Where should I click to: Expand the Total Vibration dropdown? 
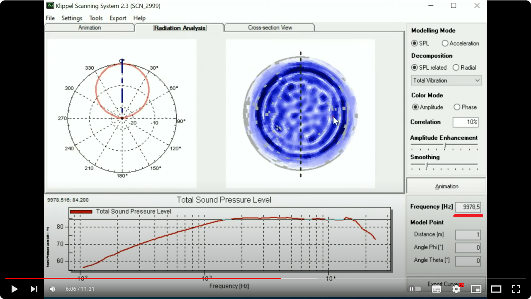click(x=446, y=80)
